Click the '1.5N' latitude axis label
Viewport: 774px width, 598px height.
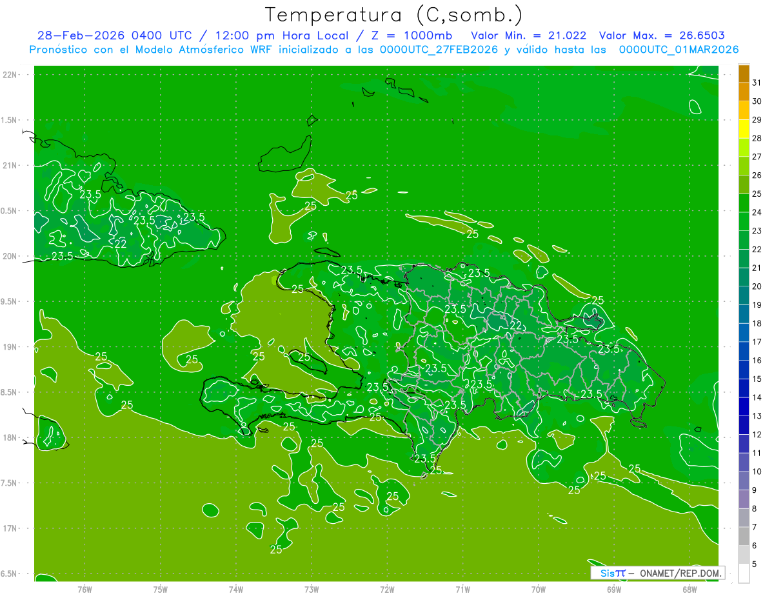coord(10,120)
